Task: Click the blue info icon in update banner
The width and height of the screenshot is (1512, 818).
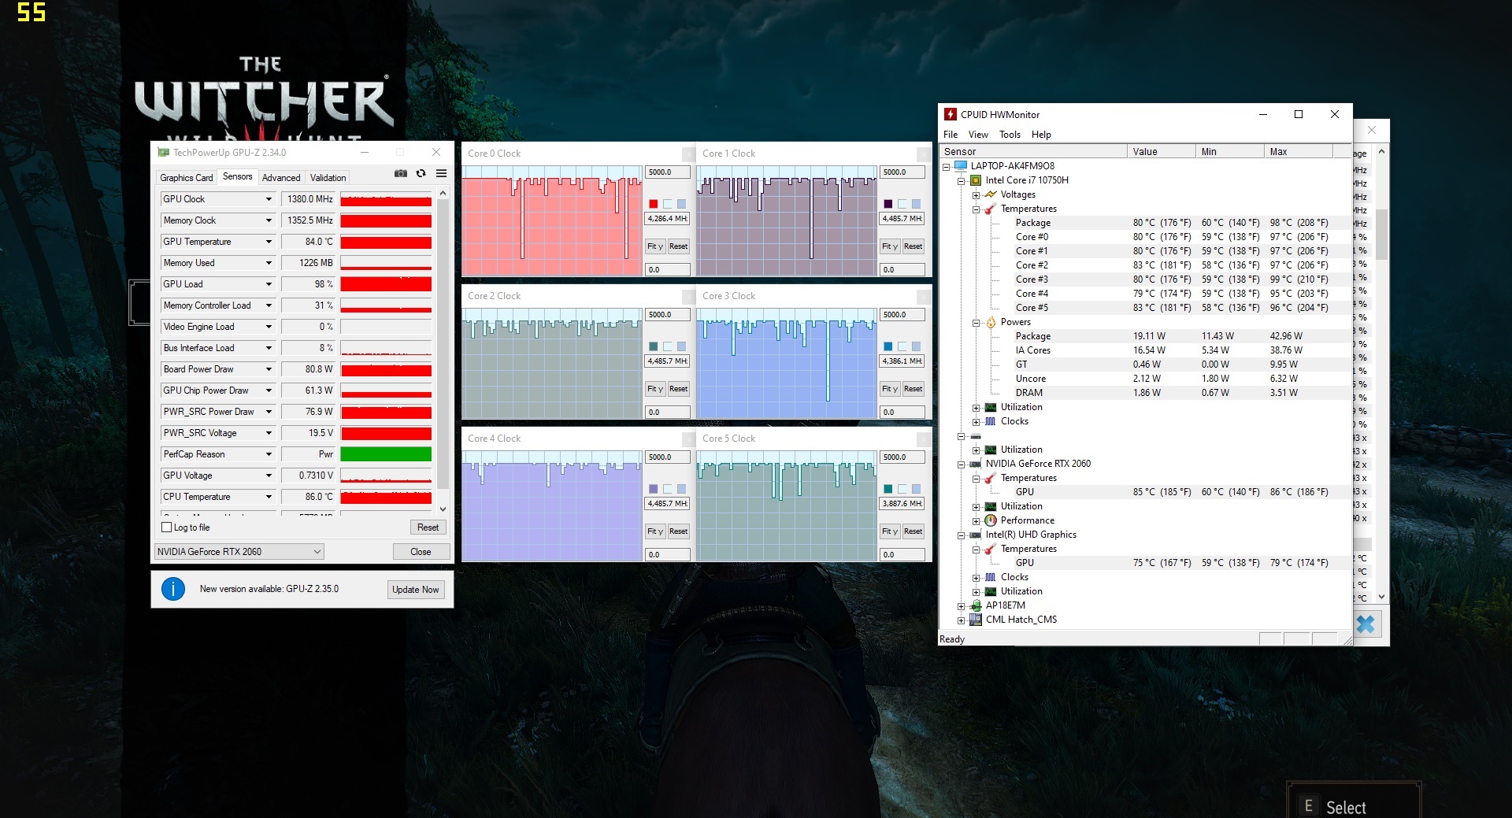Action: point(173,589)
